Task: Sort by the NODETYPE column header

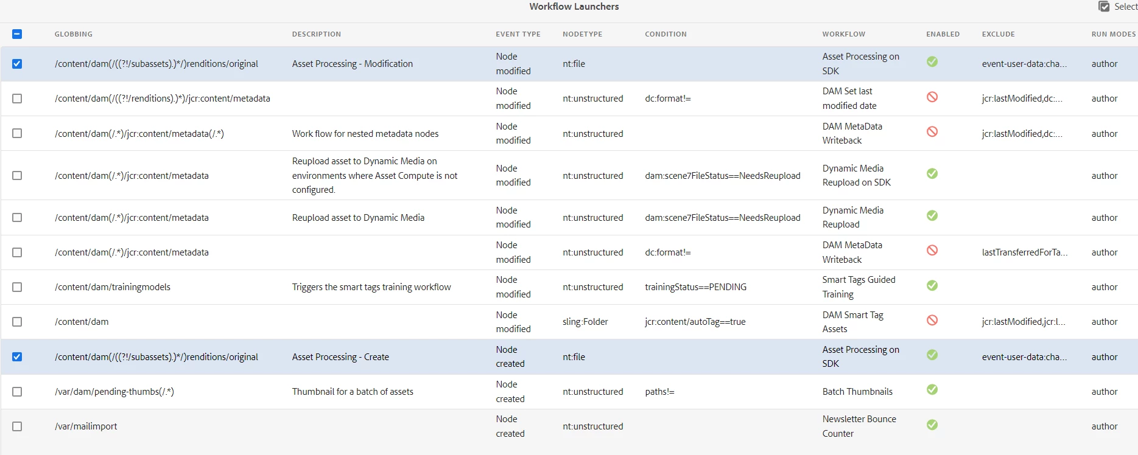Action: pyautogui.click(x=583, y=34)
